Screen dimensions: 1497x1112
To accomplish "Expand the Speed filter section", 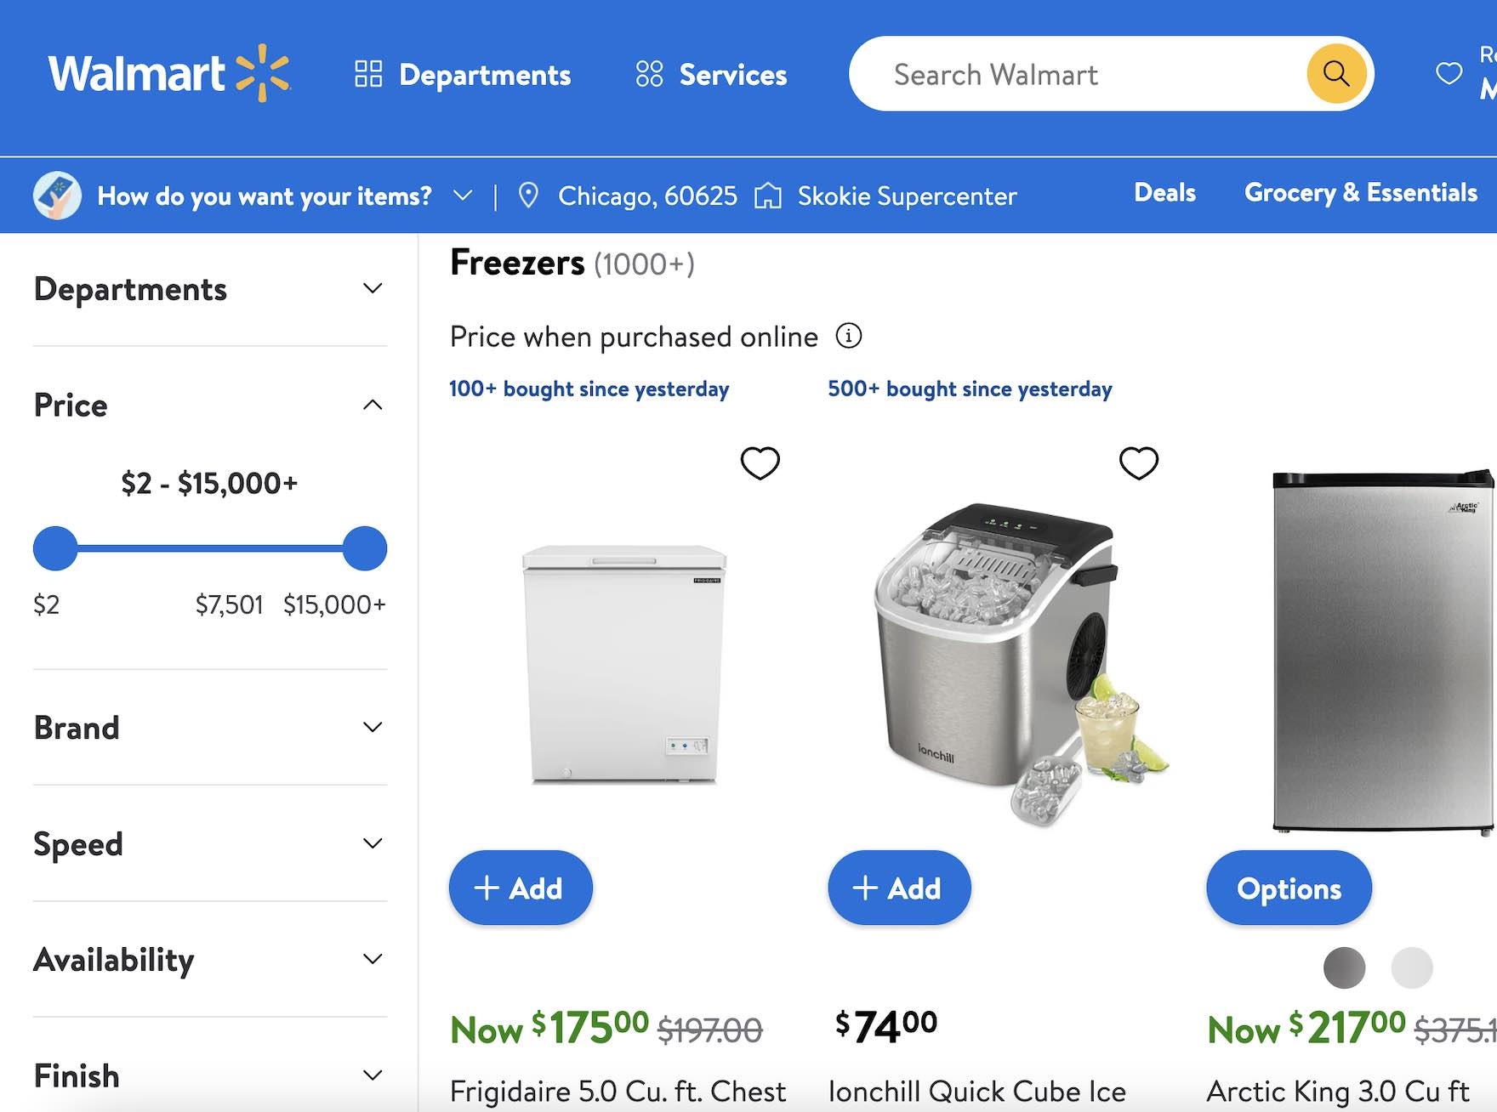I will (x=373, y=843).
